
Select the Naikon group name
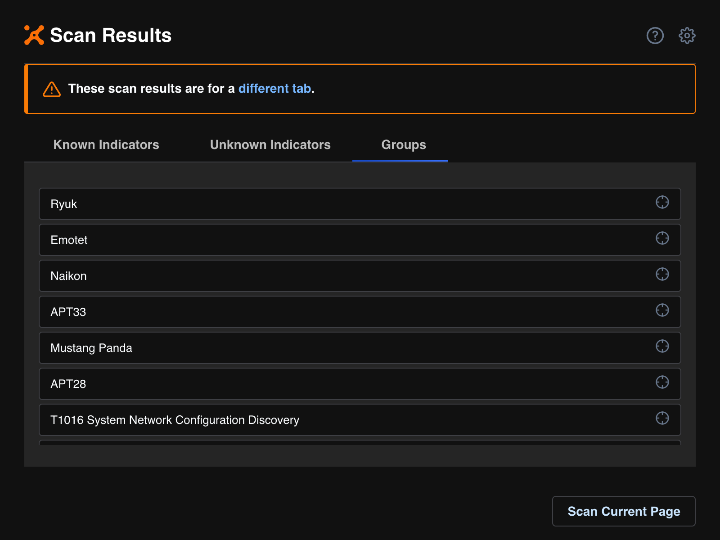coord(68,276)
